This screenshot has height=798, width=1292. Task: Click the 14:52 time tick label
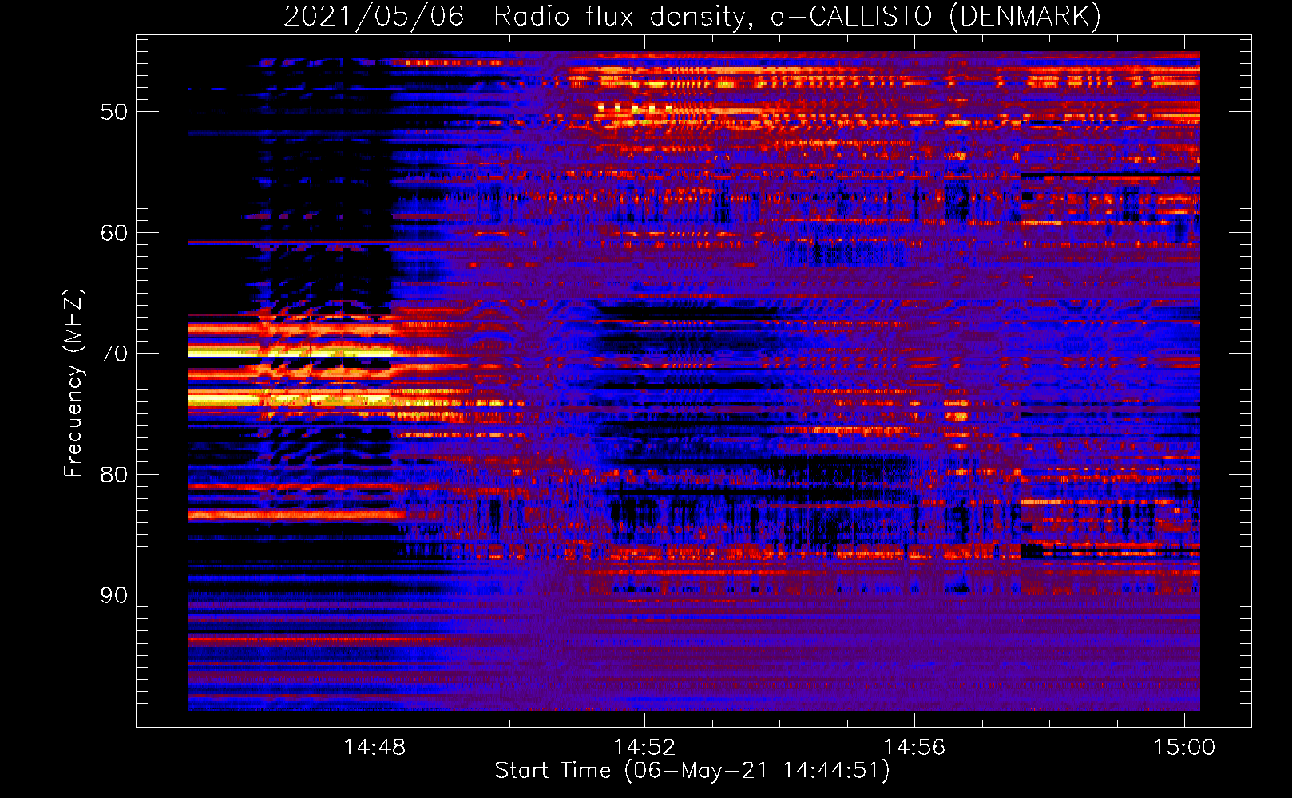tap(644, 747)
